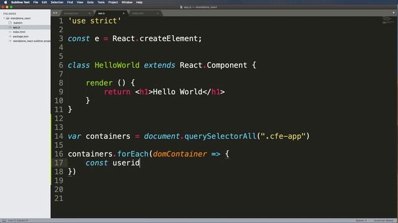Open the Sublime Text application menu

(x=21, y=2)
